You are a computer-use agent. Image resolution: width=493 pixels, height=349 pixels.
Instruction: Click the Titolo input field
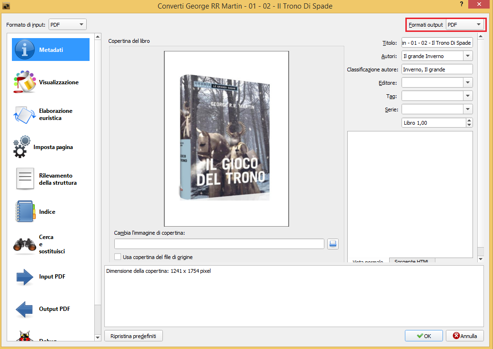click(437, 43)
